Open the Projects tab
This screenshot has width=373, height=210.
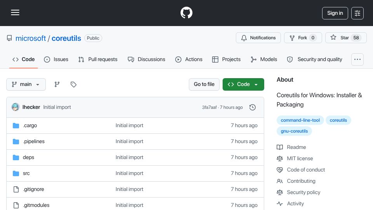227,59
